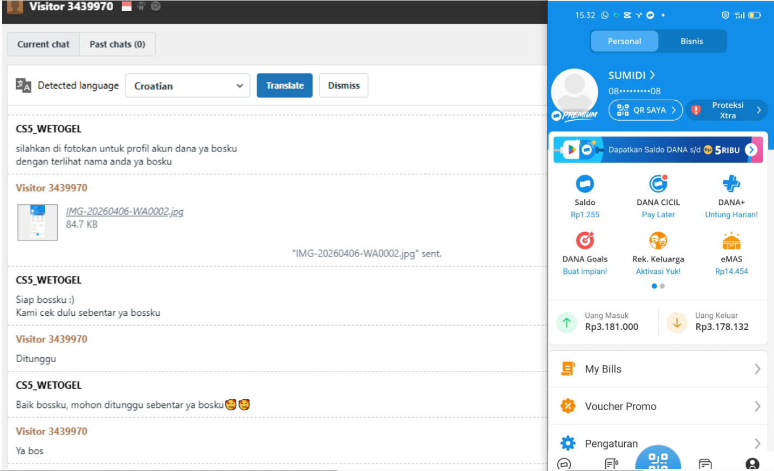The width and height of the screenshot is (774, 471).
Task: Tap the Uang Masuk arrow icon
Action: point(566,323)
